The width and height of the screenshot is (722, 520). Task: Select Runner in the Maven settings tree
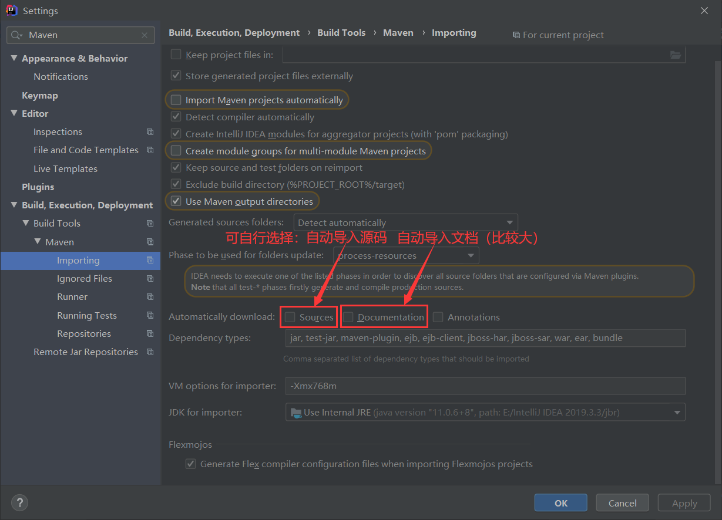pyautogui.click(x=72, y=297)
